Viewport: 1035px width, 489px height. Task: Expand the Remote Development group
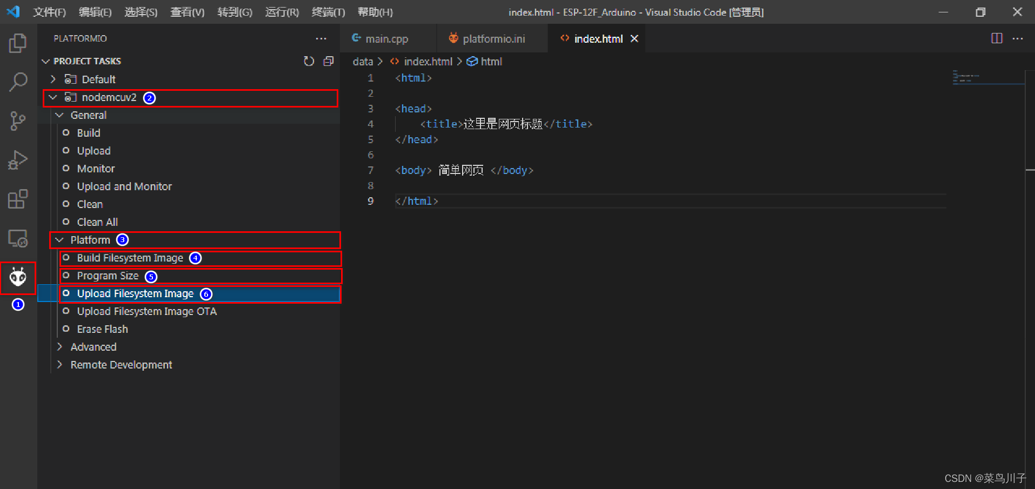coord(59,365)
